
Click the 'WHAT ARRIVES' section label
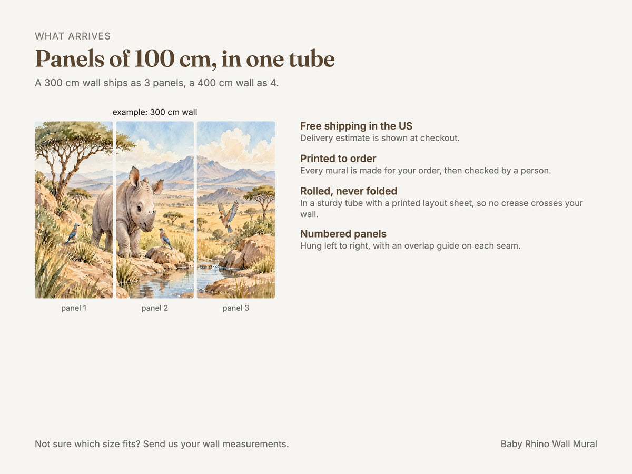(73, 36)
